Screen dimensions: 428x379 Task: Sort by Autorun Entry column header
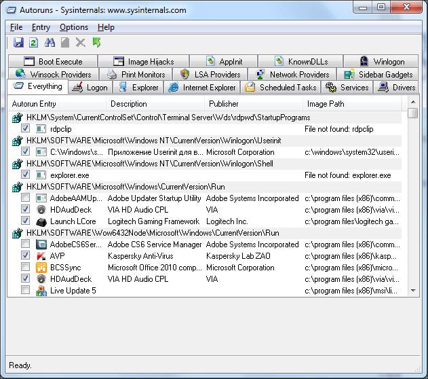click(58, 104)
